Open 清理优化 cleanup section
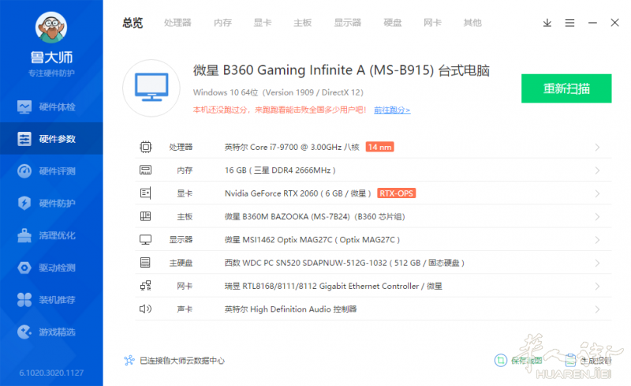This screenshot has height=386, width=631. [x=51, y=235]
